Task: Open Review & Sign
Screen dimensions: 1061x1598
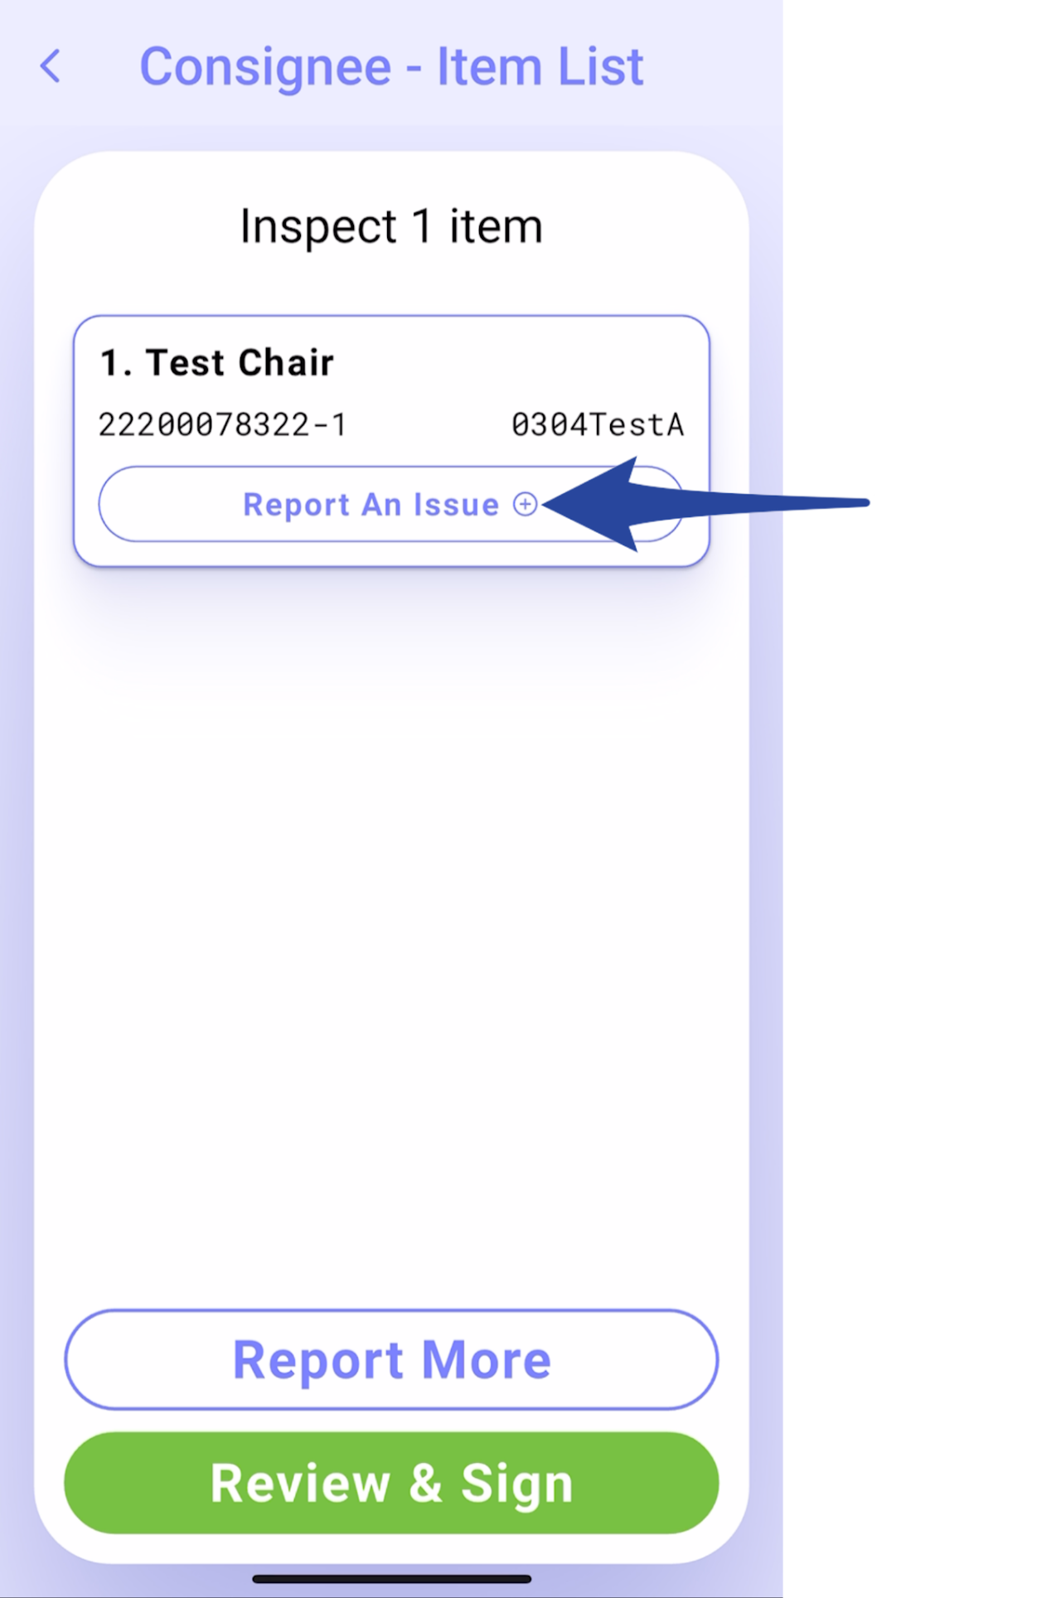Action: pos(391,1483)
